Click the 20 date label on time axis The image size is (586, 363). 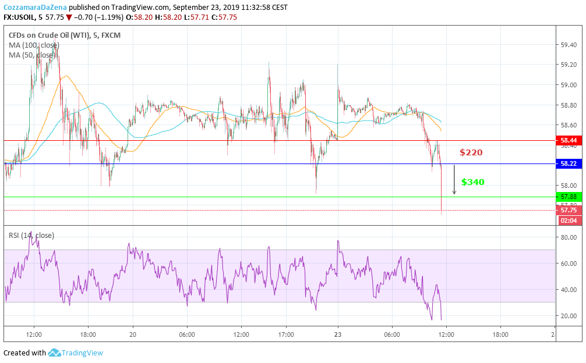pos(133,334)
